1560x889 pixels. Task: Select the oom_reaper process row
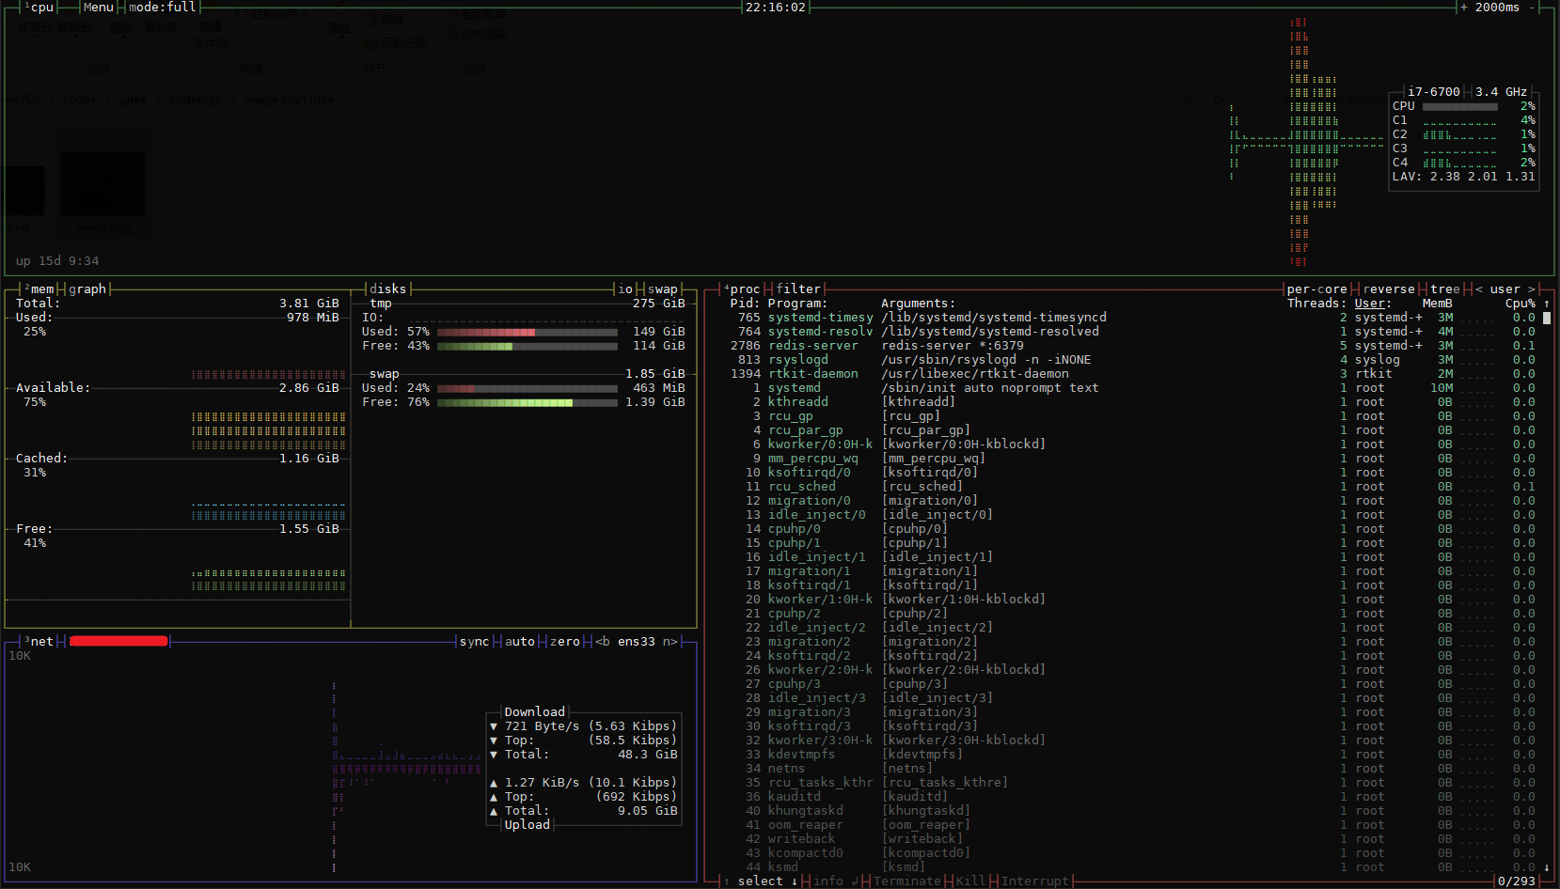[x=1132, y=825]
